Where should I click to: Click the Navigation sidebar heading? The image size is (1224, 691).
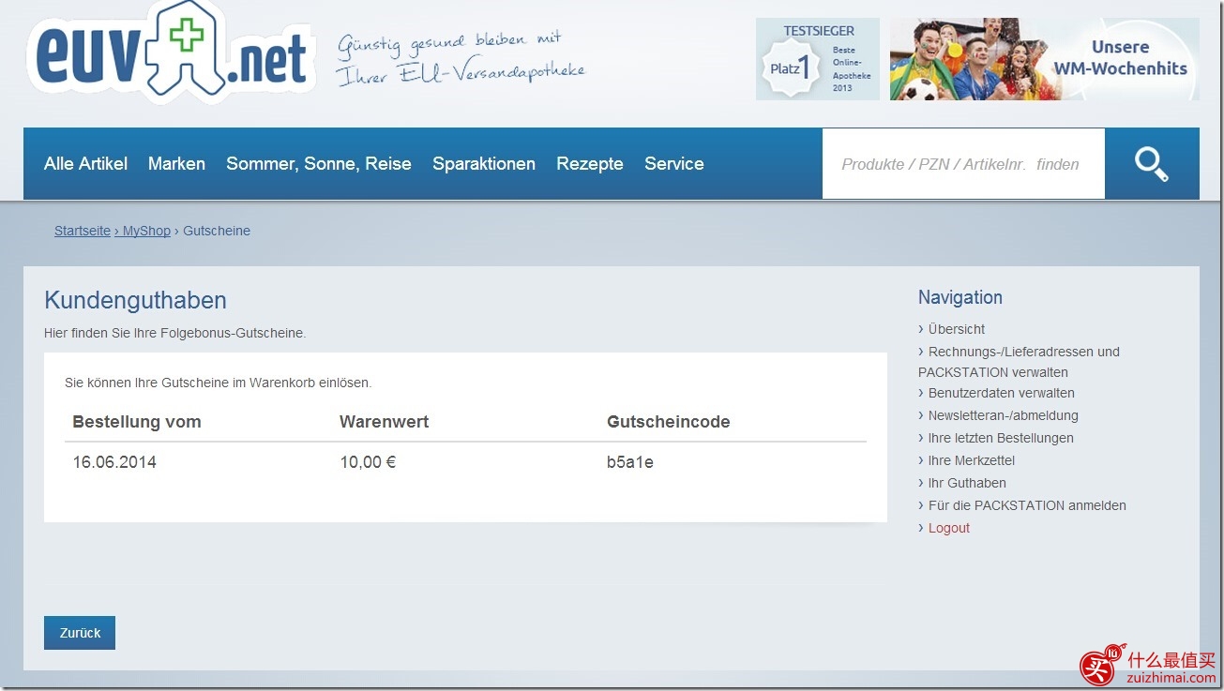pos(960,298)
